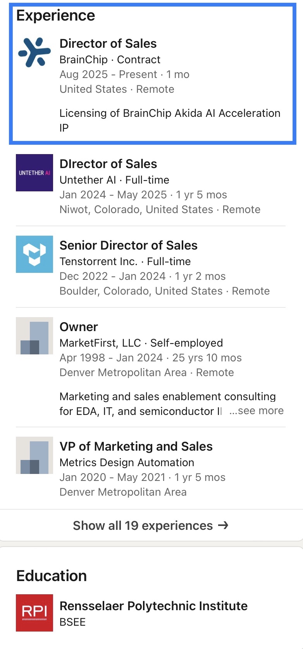
Task: Tap the Experience section heading
Action: [x=56, y=16]
